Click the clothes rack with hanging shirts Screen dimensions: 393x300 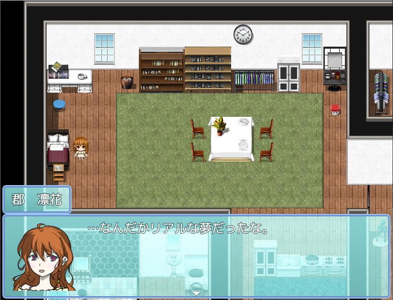pyautogui.click(x=254, y=80)
